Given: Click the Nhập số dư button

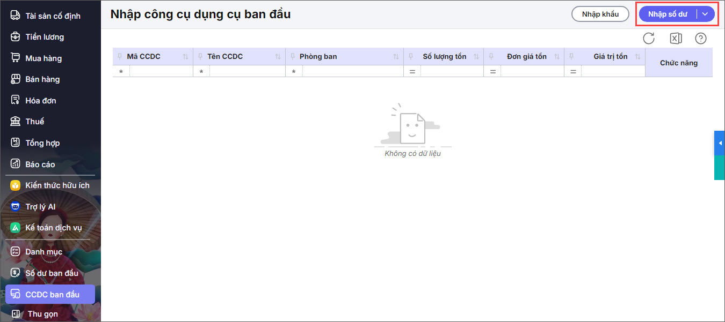Looking at the screenshot, I should [668, 14].
